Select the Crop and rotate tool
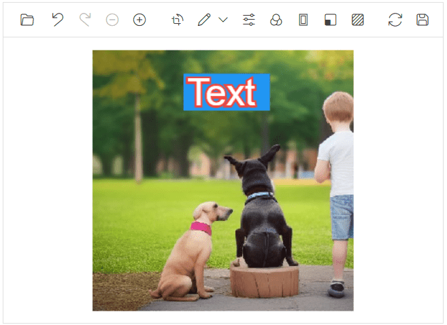This screenshot has width=447, height=325. [178, 20]
